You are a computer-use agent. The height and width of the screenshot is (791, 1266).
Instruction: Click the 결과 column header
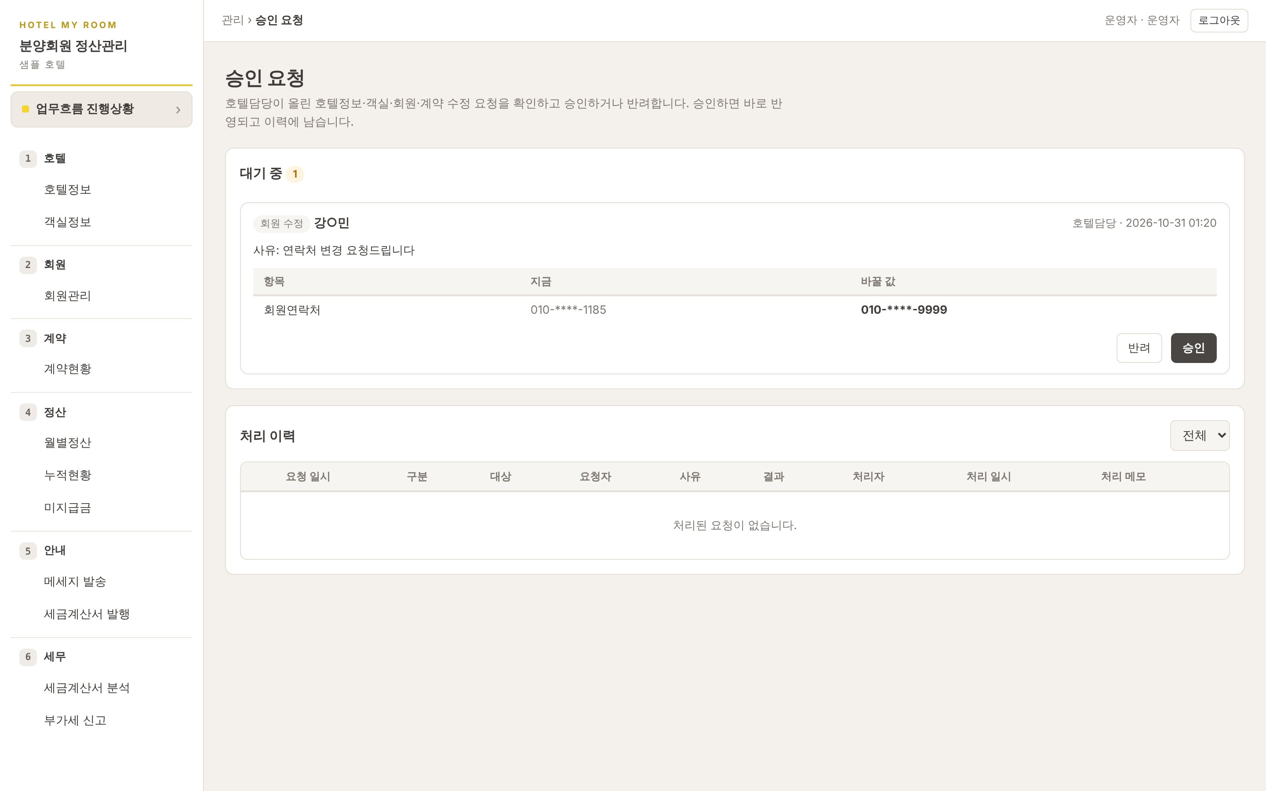[x=774, y=477]
